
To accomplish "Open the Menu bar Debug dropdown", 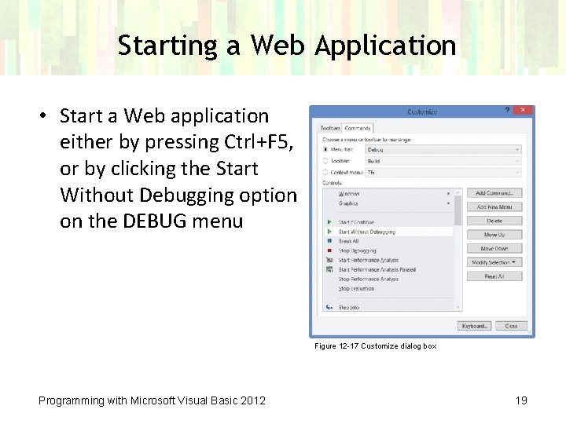I will point(443,150).
